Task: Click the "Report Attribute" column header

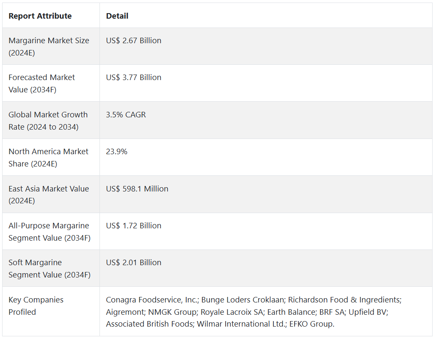Action: point(40,16)
